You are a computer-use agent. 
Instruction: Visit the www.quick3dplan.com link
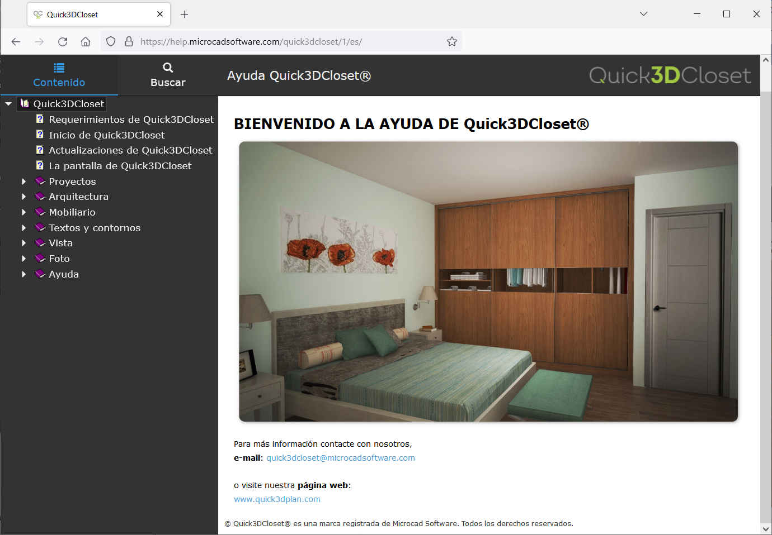[x=277, y=499]
